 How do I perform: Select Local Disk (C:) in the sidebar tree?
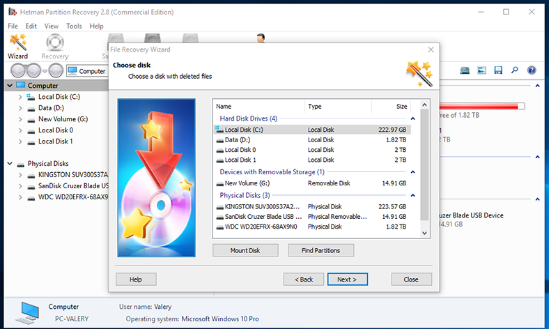pyautogui.click(x=59, y=97)
